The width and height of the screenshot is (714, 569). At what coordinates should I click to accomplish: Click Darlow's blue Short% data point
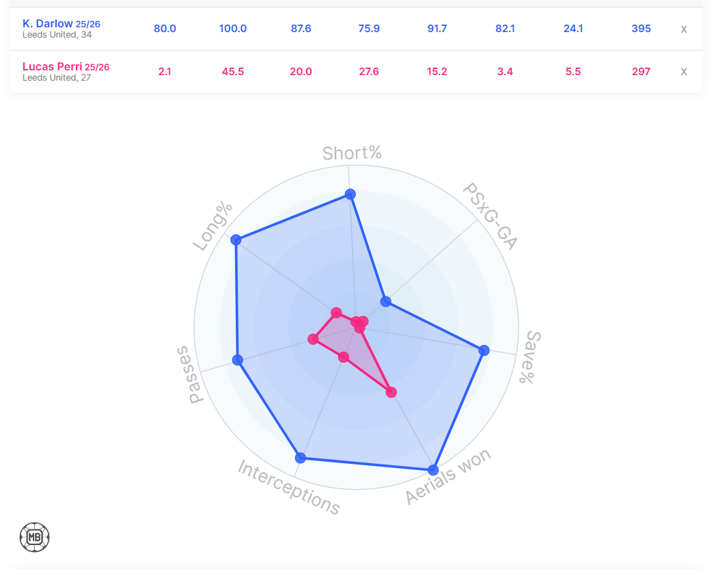tap(351, 194)
